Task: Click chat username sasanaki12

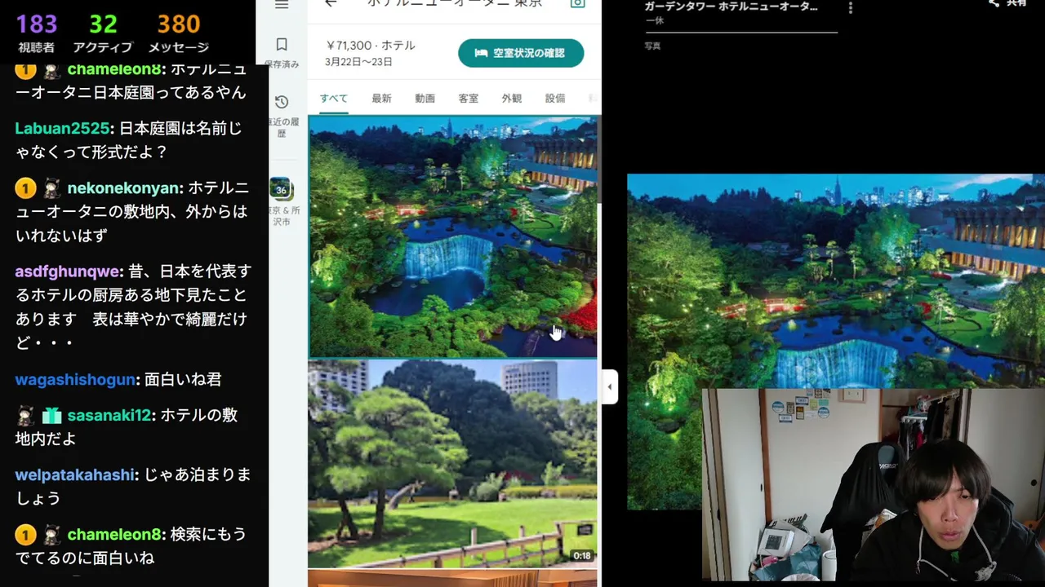Action: pos(109,416)
